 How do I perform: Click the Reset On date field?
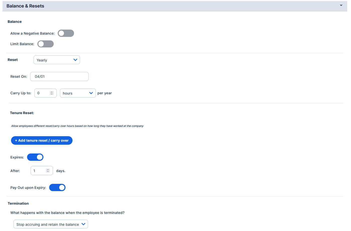pos(59,76)
